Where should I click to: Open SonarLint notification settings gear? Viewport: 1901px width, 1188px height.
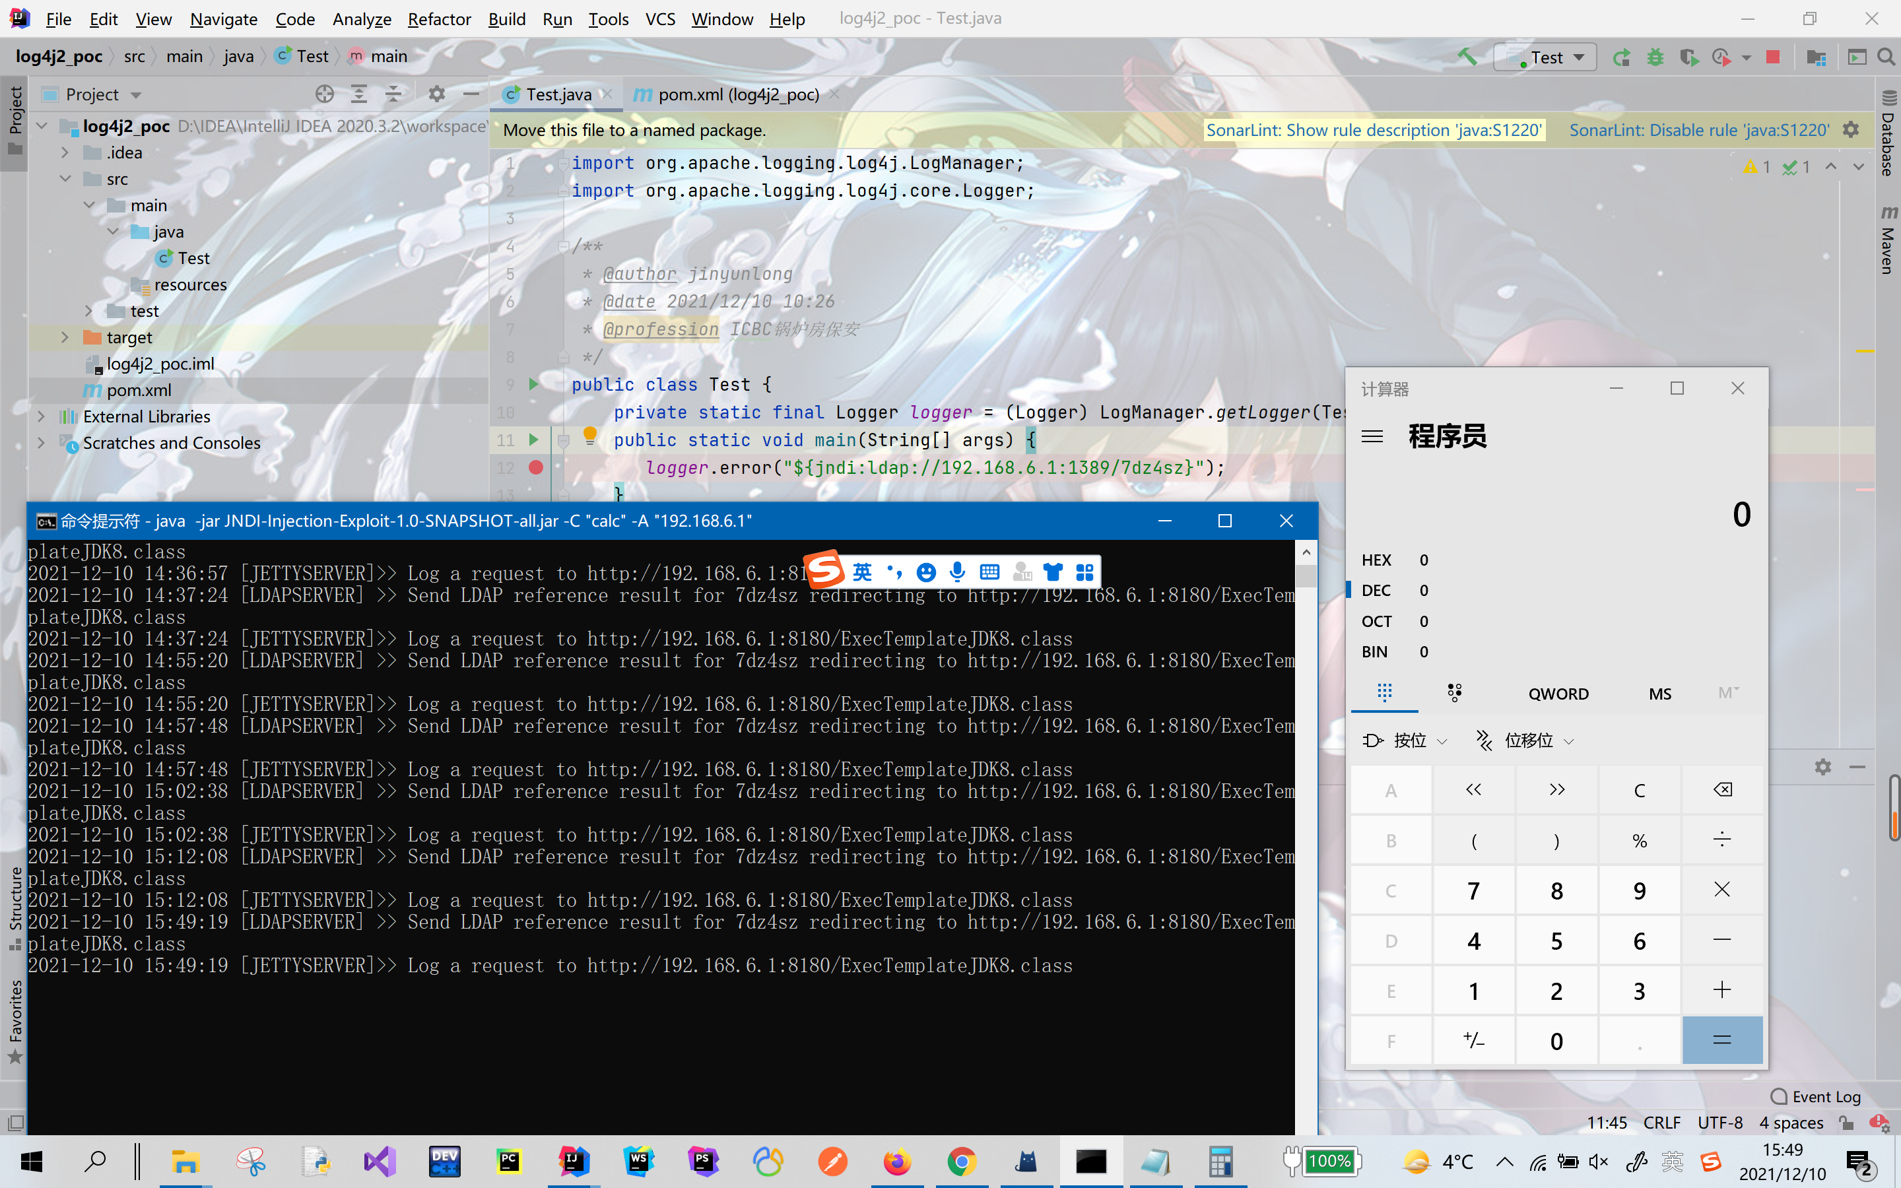coord(1851,129)
